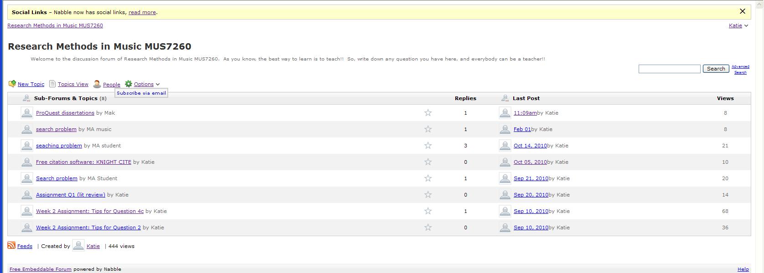Image resolution: width=764 pixels, height=273 pixels.
Task: Toggle star for Free citation software topic
Action: coord(428,162)
